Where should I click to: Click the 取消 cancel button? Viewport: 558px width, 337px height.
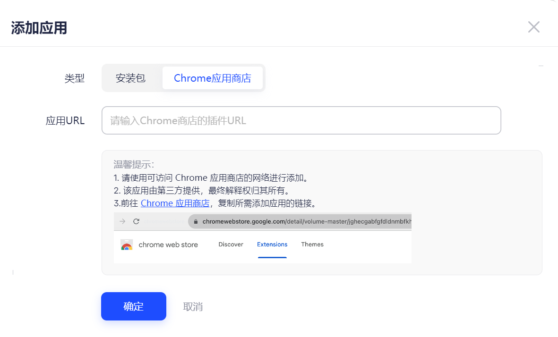click(x=193, y=307)
